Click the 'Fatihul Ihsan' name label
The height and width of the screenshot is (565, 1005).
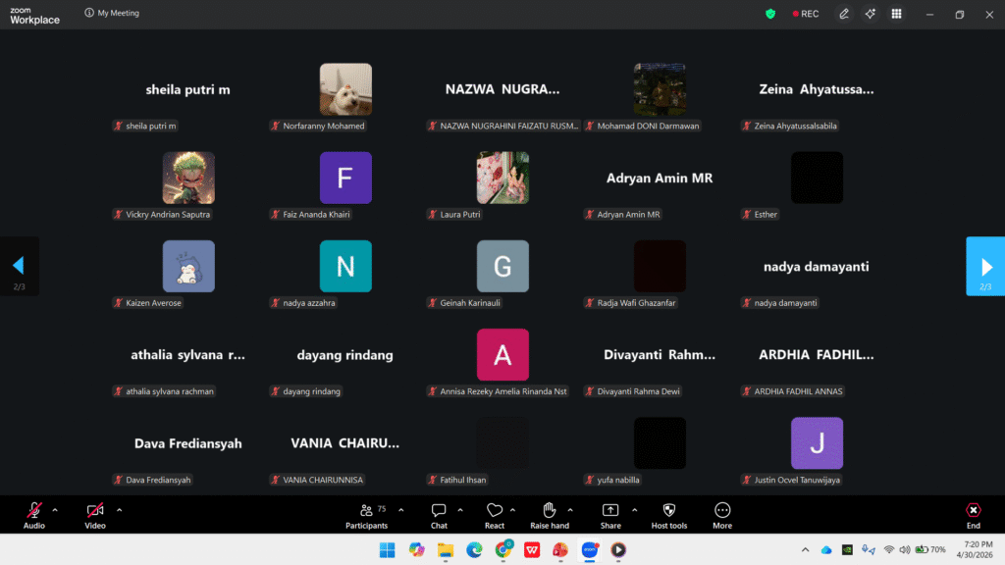[463, 479]
